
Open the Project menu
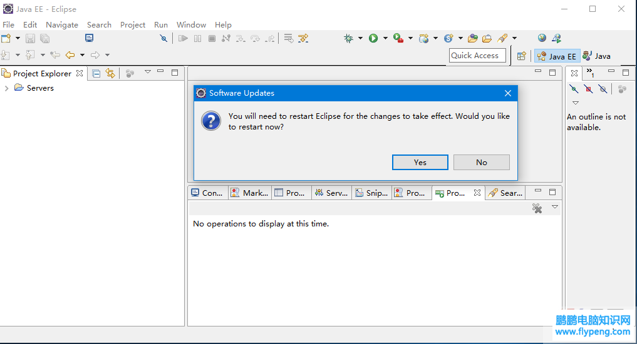point(132,25)
